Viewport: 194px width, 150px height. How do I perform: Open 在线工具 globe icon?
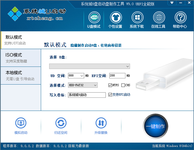[159, 17]
